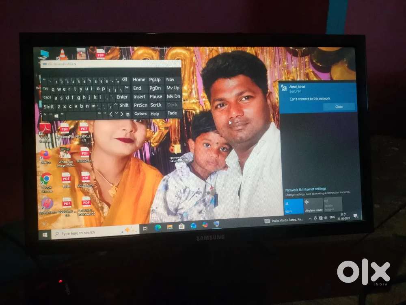The width and height of the screenshot is (406, 305).
Task: Click Mv Up on on-screen keyboard
Action: pyautogui.click(x=173, y=88)
